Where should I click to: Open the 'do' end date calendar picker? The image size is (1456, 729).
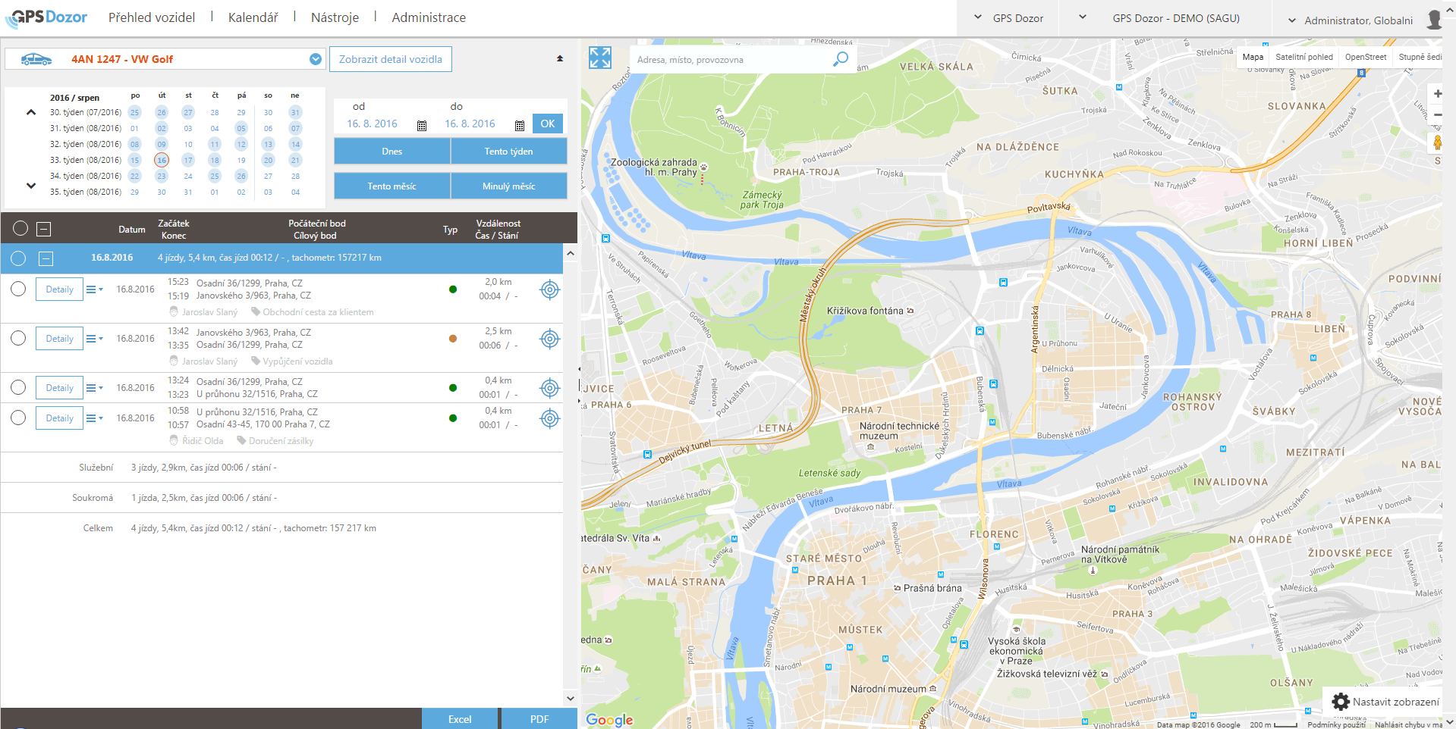520,125
